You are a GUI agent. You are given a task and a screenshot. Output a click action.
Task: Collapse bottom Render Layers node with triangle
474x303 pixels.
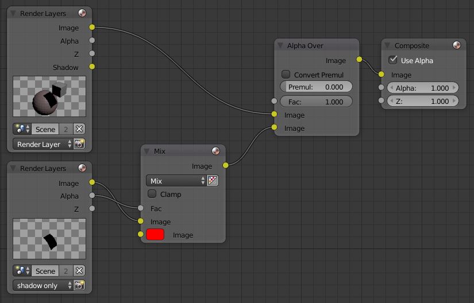(13, 168)
